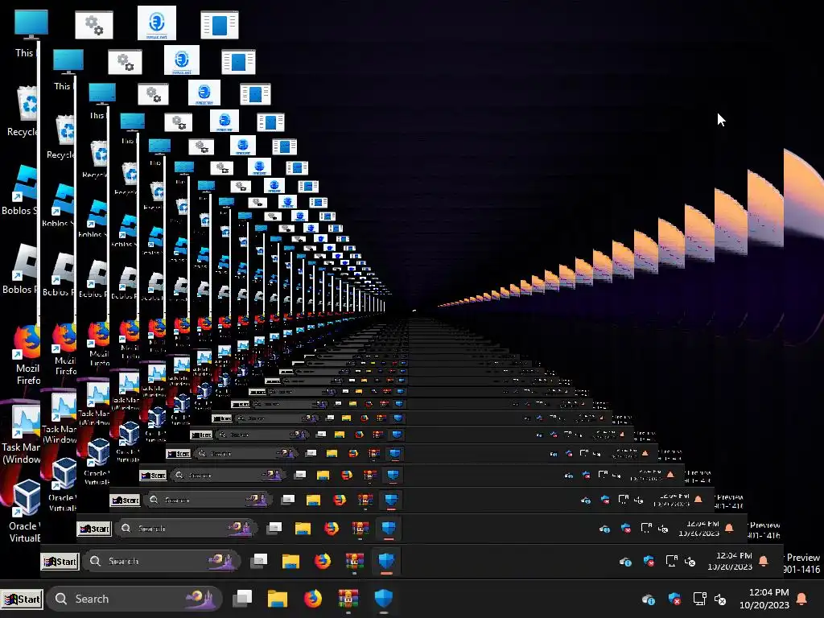Click the WinRAR icon in the first nested taskbar copy
The width and height of the screenshot is (824, 618).
[355, 561]
